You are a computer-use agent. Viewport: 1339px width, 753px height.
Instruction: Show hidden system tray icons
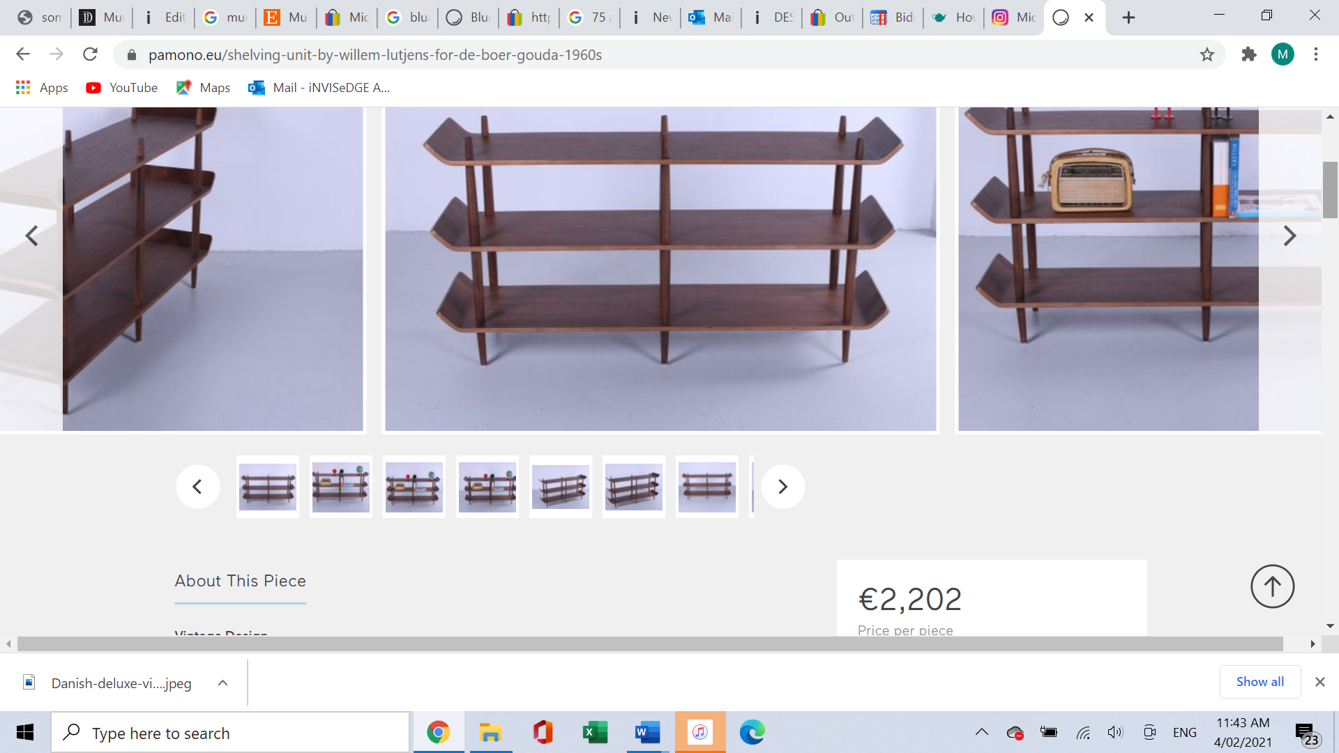(981, 732)
